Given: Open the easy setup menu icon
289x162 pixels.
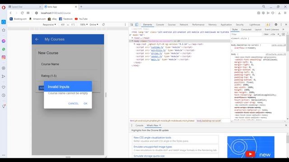Looking at the screenshot, I should tap(285, 13).
